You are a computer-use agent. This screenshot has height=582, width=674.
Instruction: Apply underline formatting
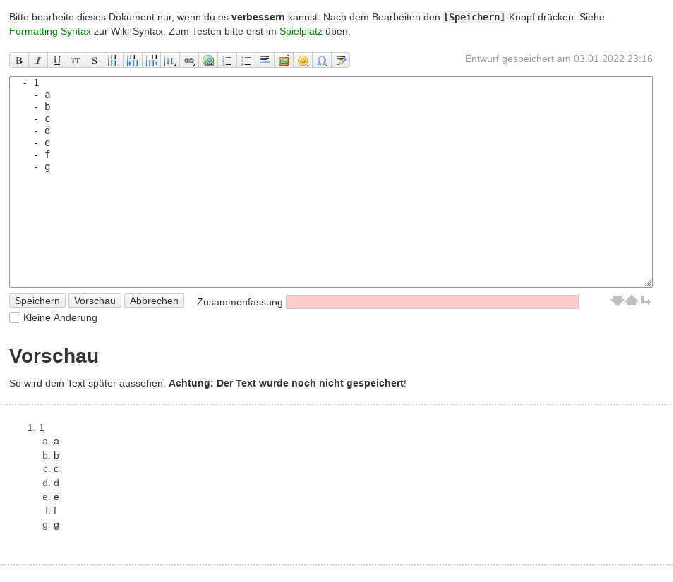pyautogui.click(x=56, y=61)
